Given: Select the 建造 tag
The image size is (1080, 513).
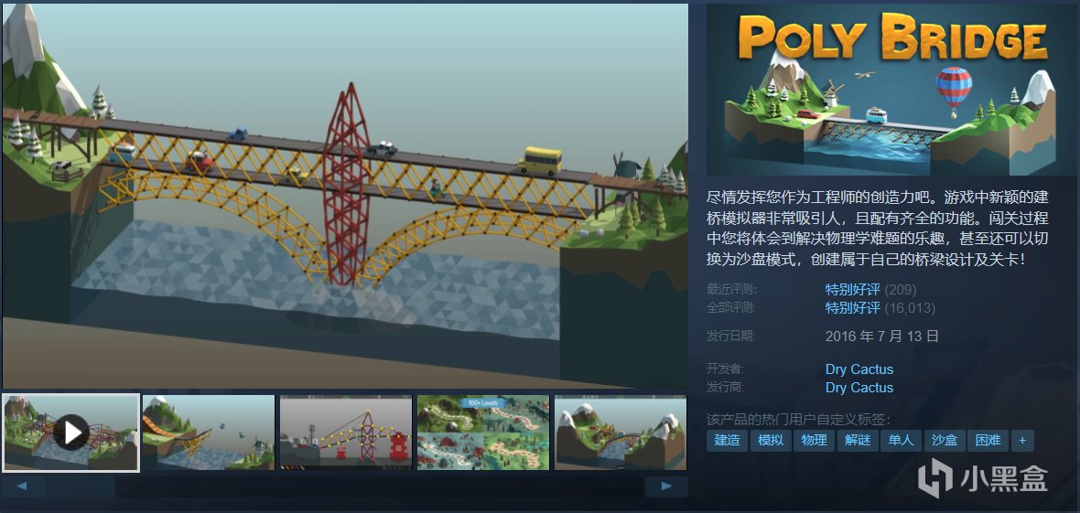Looking at the screenshot, I should click(727, 441).
